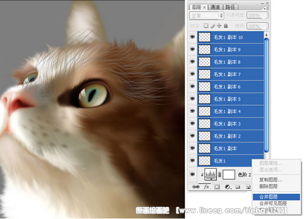
Task: Select layer name 毛发1 副本
Action: tap(225, 149)
